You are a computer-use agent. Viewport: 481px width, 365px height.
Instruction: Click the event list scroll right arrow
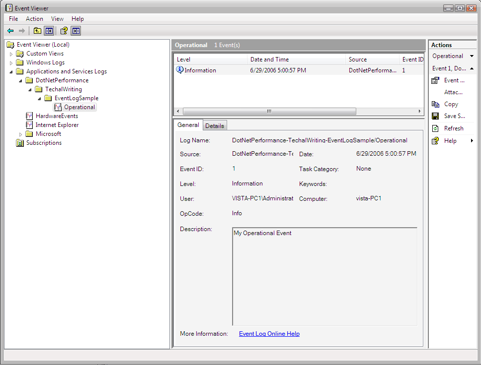420,111
